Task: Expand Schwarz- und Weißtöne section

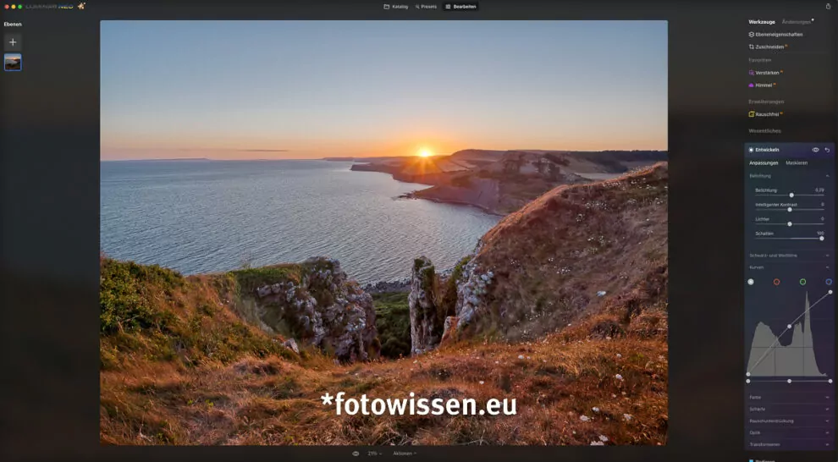Action: point(790,256)
